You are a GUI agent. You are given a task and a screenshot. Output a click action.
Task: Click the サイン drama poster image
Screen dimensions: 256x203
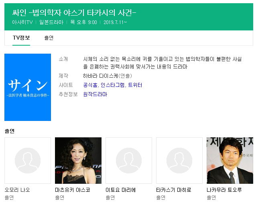click(28, 87)
